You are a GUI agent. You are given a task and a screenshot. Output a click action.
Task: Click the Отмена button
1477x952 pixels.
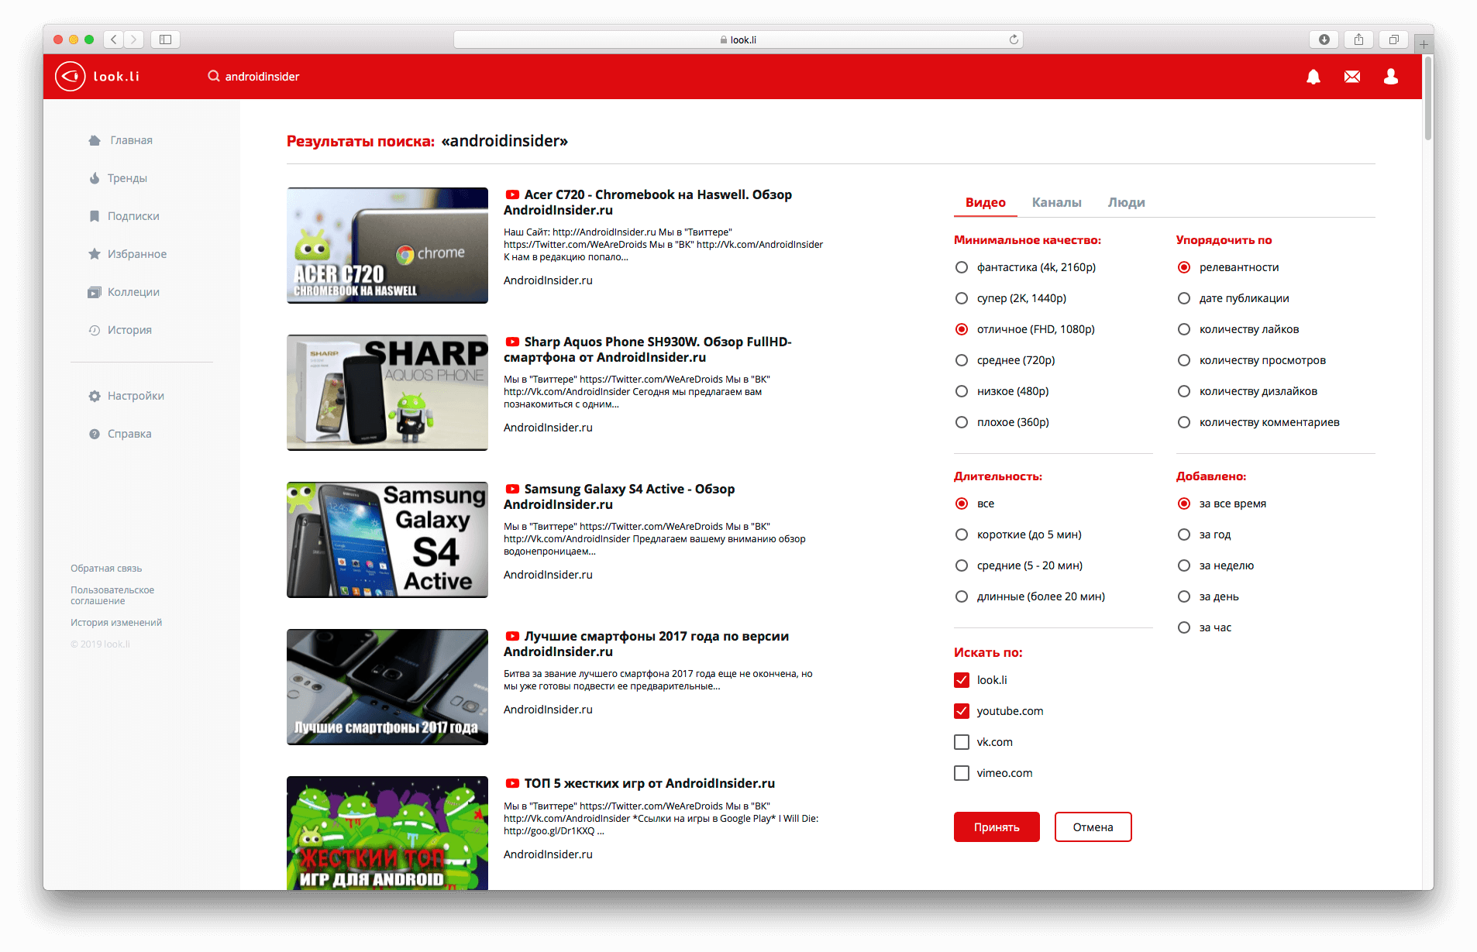(1093, 827)
